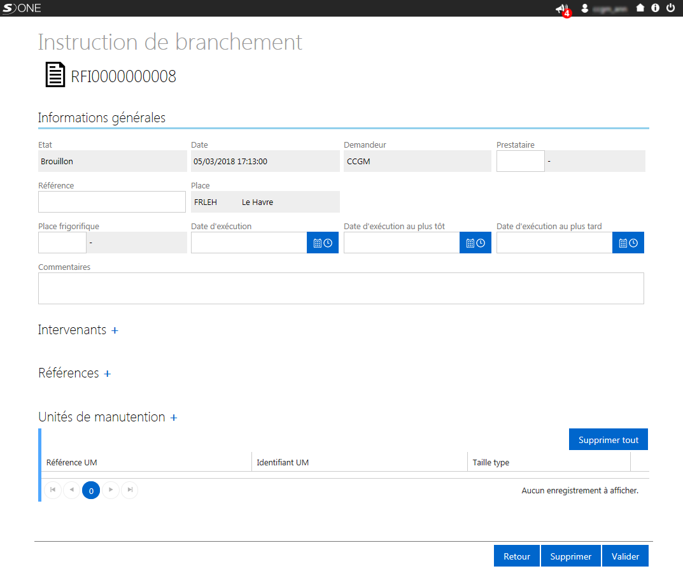Click the power logout icon
This screenshot has width=683, height=571.
pyautogui.click(x=670, y=8)
